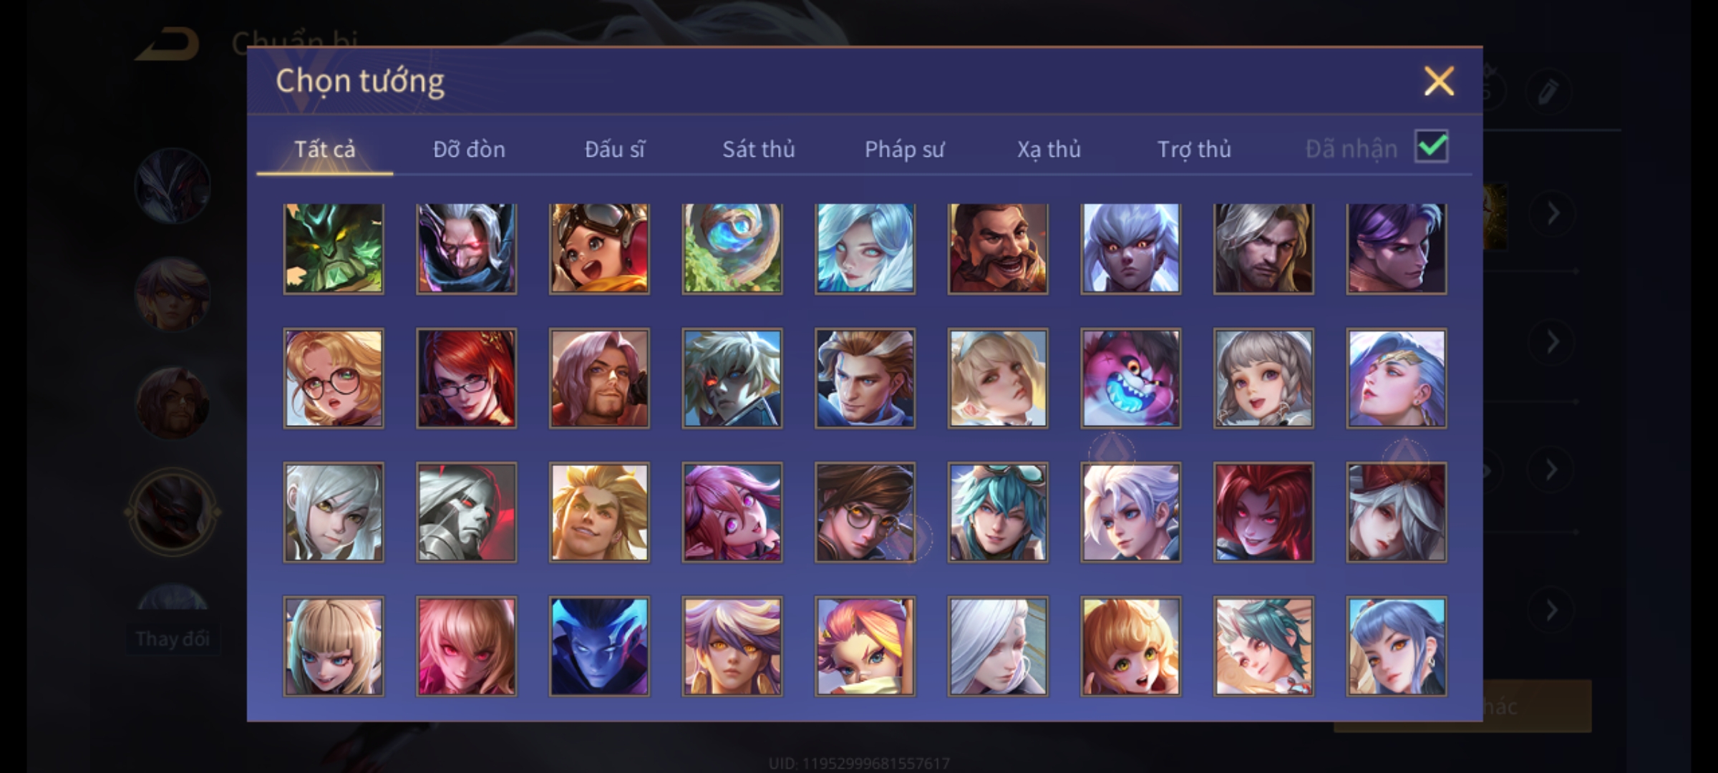Open the Trợ thủ tab
The image size is (1718, 773).
coord(1194,149)
